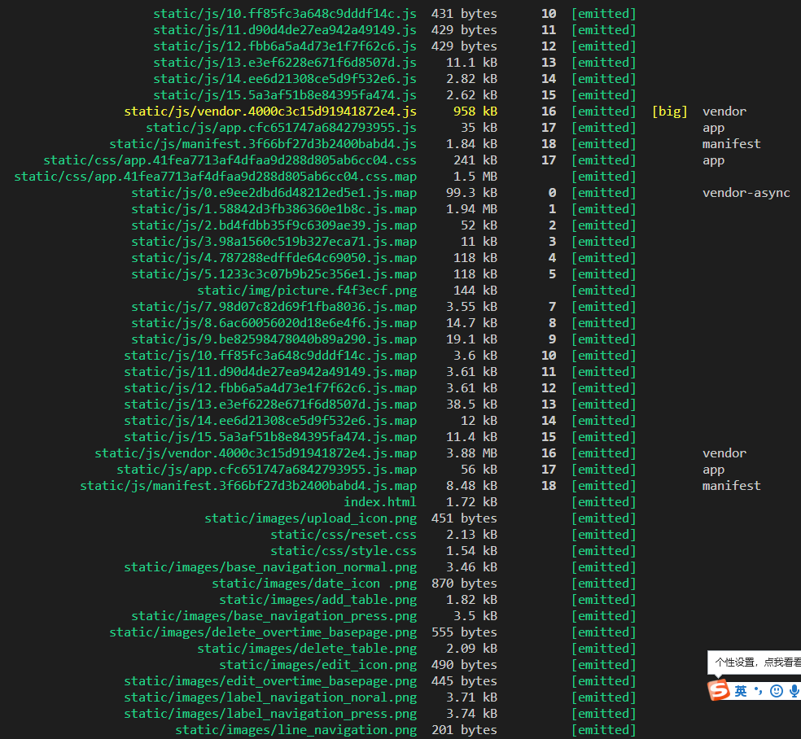Click static/images/add_table.png file path
The image size is (801, 739).
tap(317, 600)
